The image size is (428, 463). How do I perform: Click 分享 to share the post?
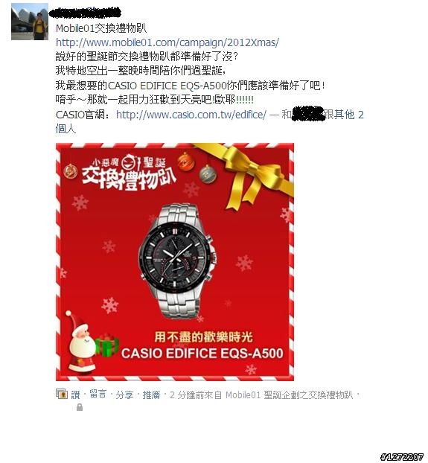[124, 395]
